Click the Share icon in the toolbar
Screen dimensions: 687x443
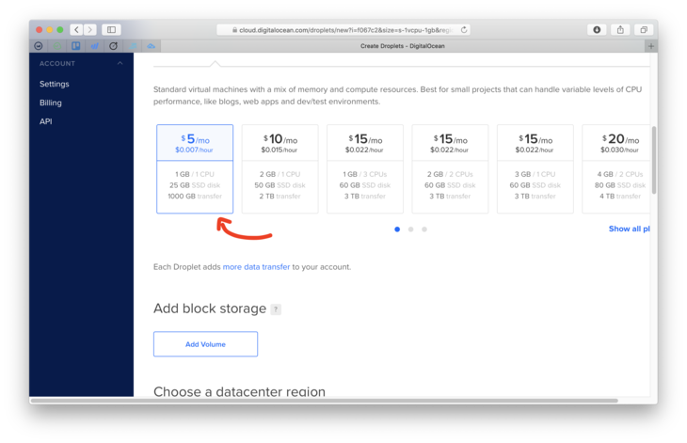pos(620,30)
